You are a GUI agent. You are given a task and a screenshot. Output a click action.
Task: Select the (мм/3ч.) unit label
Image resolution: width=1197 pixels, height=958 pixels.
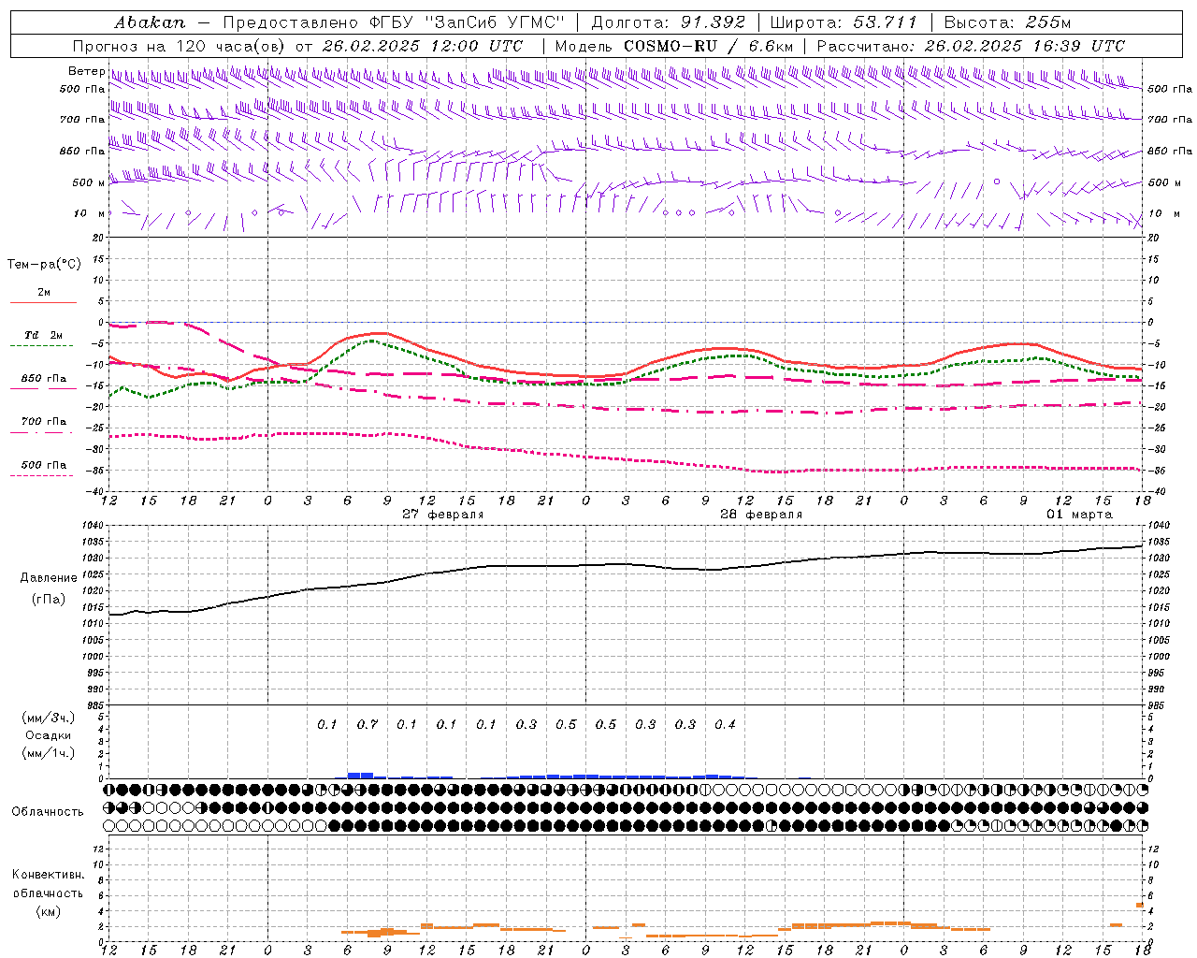click(x=49, y=718)
